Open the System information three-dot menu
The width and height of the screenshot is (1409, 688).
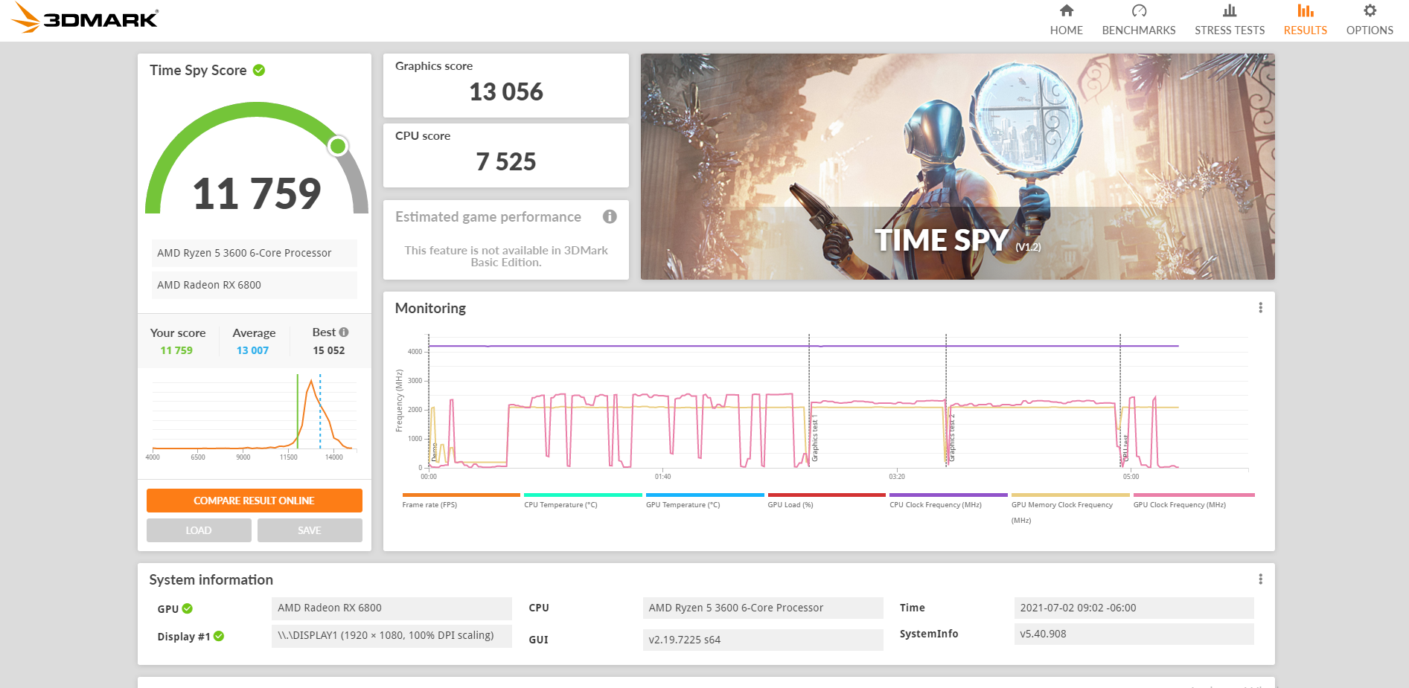click(1260, 579)
